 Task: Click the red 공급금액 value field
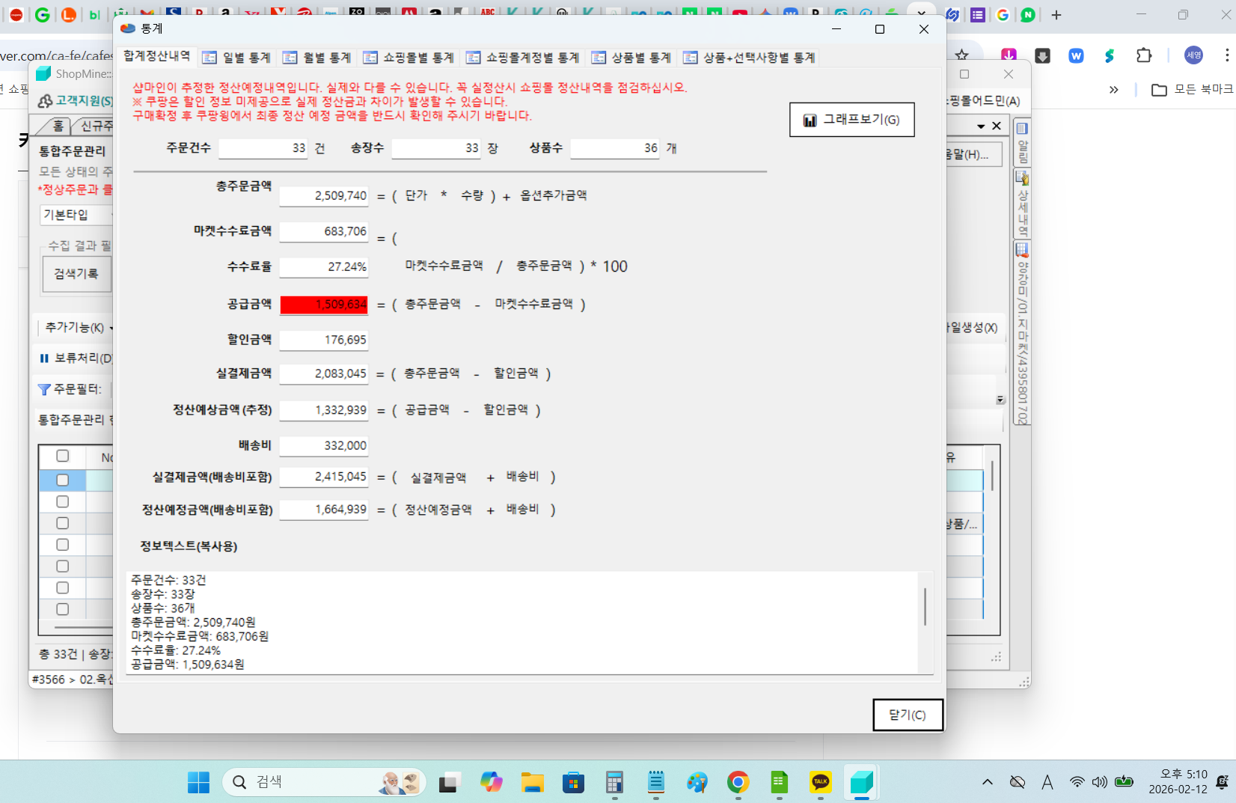(x=324, y=305)
